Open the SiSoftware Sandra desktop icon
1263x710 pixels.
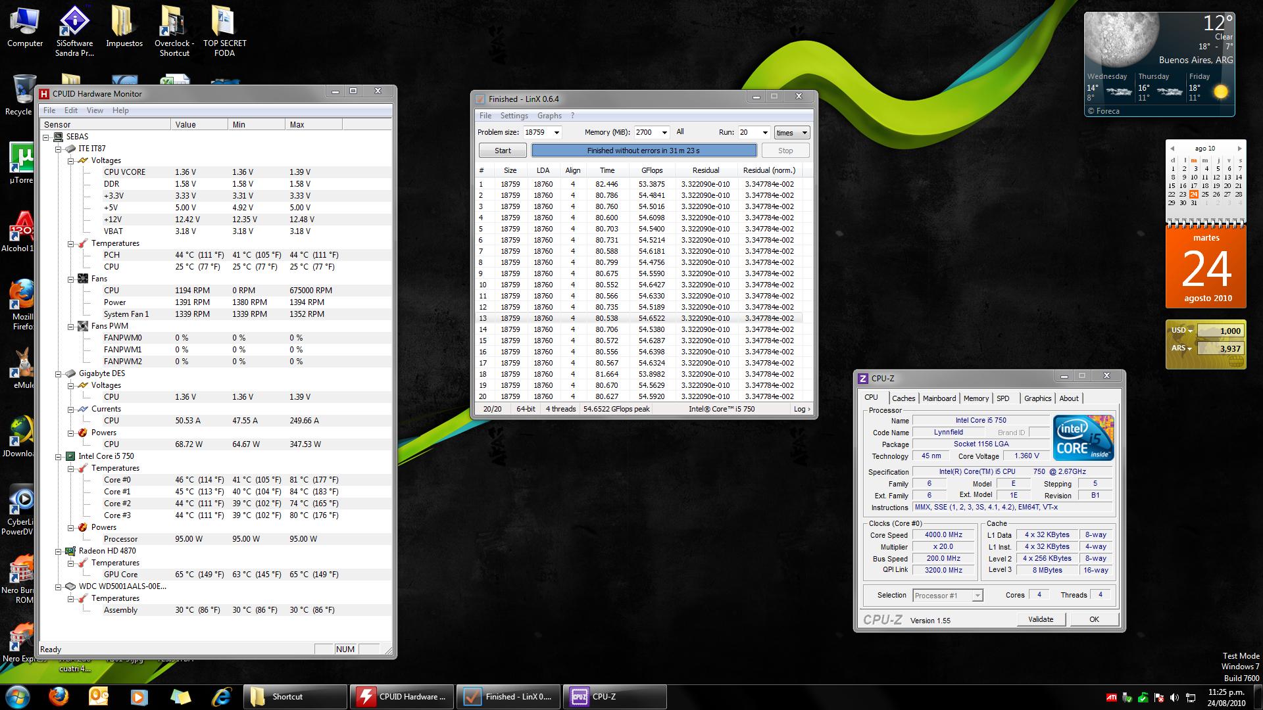point(74,31)
